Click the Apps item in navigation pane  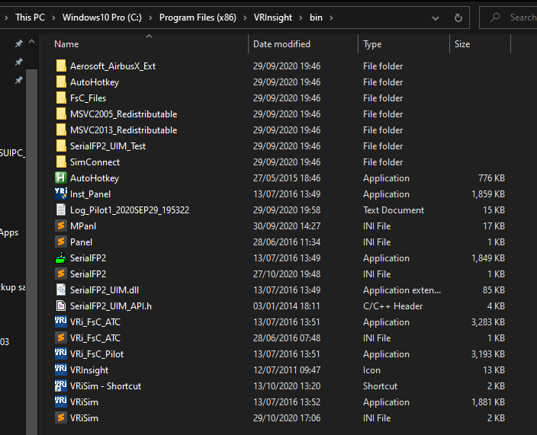9,232
